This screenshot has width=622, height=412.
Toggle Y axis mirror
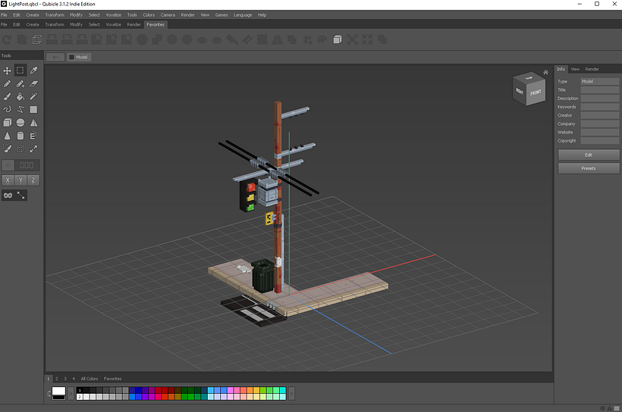pos(20,180)
